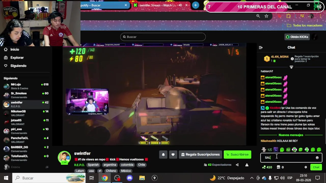Follow toggle heart button for swintfer

(x=173, y=155)
